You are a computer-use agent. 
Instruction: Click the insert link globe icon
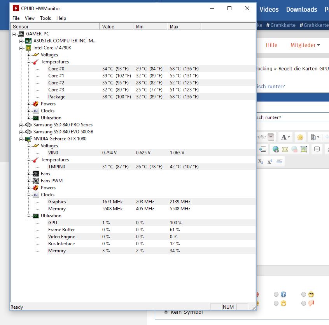275,149
